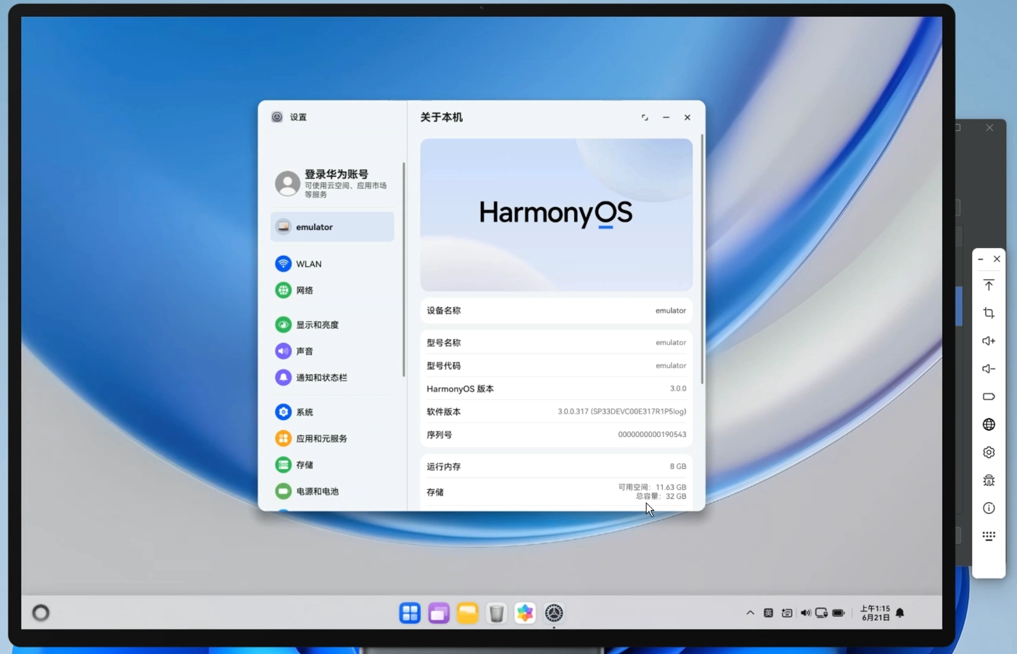Screen dimensions: 1017x654
Task: Open 显示和亮度 display and brightness settings
Action: point(332,324)
